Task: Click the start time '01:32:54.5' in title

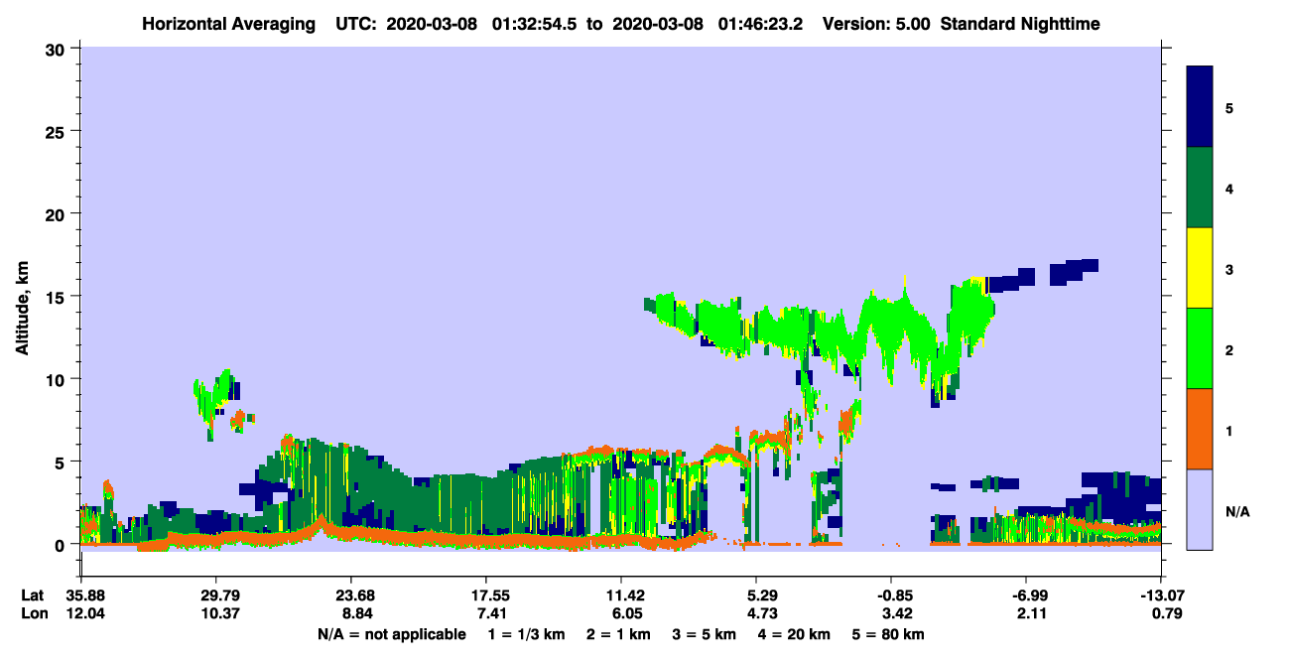Action: coord(534,23)
